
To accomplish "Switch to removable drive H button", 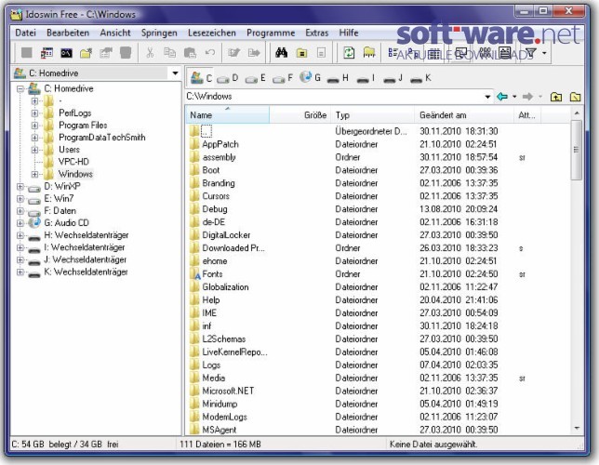I will click(338, 78).
